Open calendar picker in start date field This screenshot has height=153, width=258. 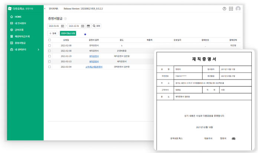[x=62, y=26]
